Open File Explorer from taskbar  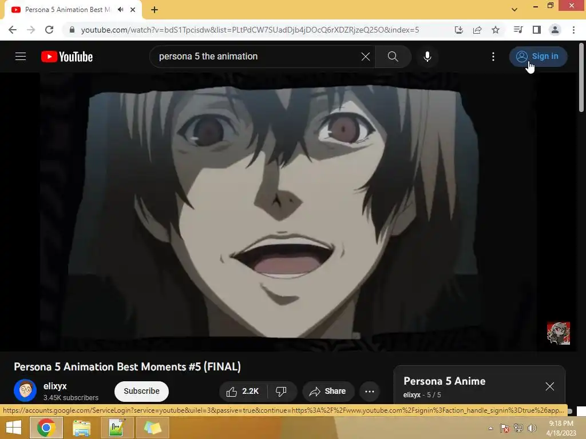(x=81, y=428)
